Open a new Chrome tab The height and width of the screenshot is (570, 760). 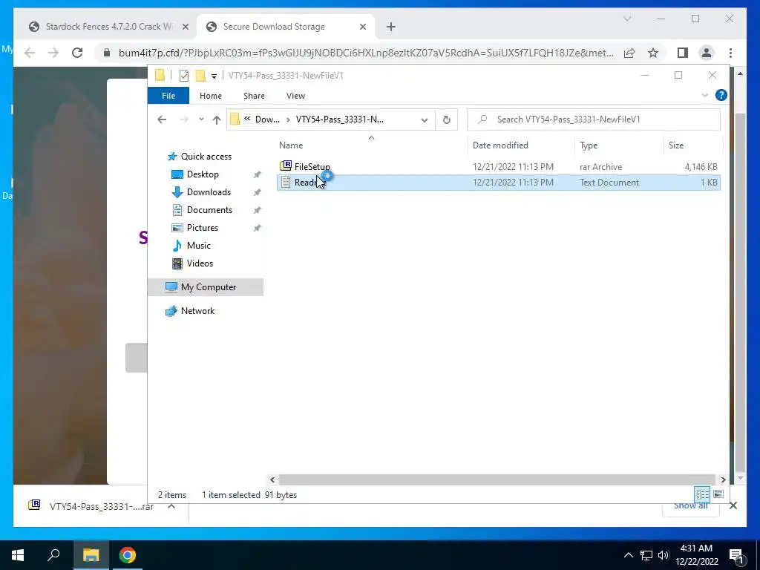pyautogui.click(x=391, y=27)
